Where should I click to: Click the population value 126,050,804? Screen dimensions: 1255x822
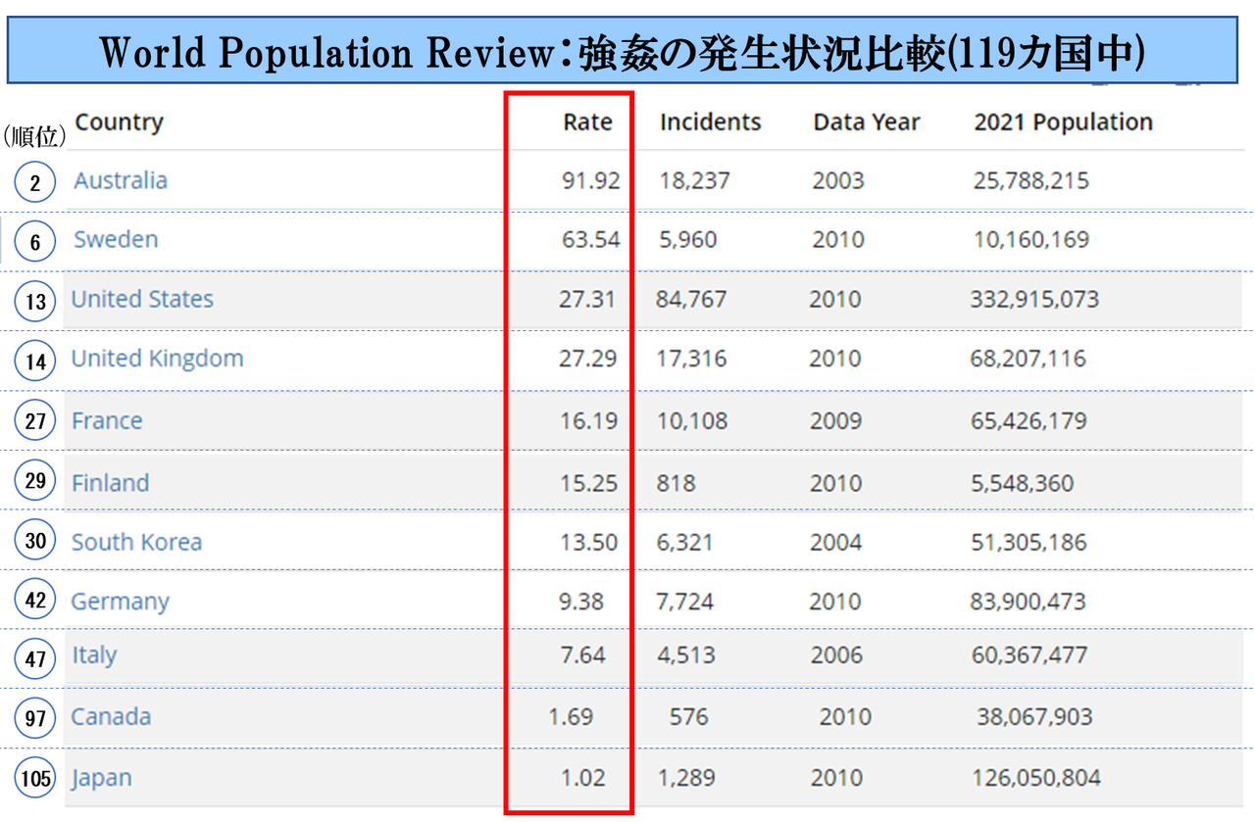tap(1036, 779)
